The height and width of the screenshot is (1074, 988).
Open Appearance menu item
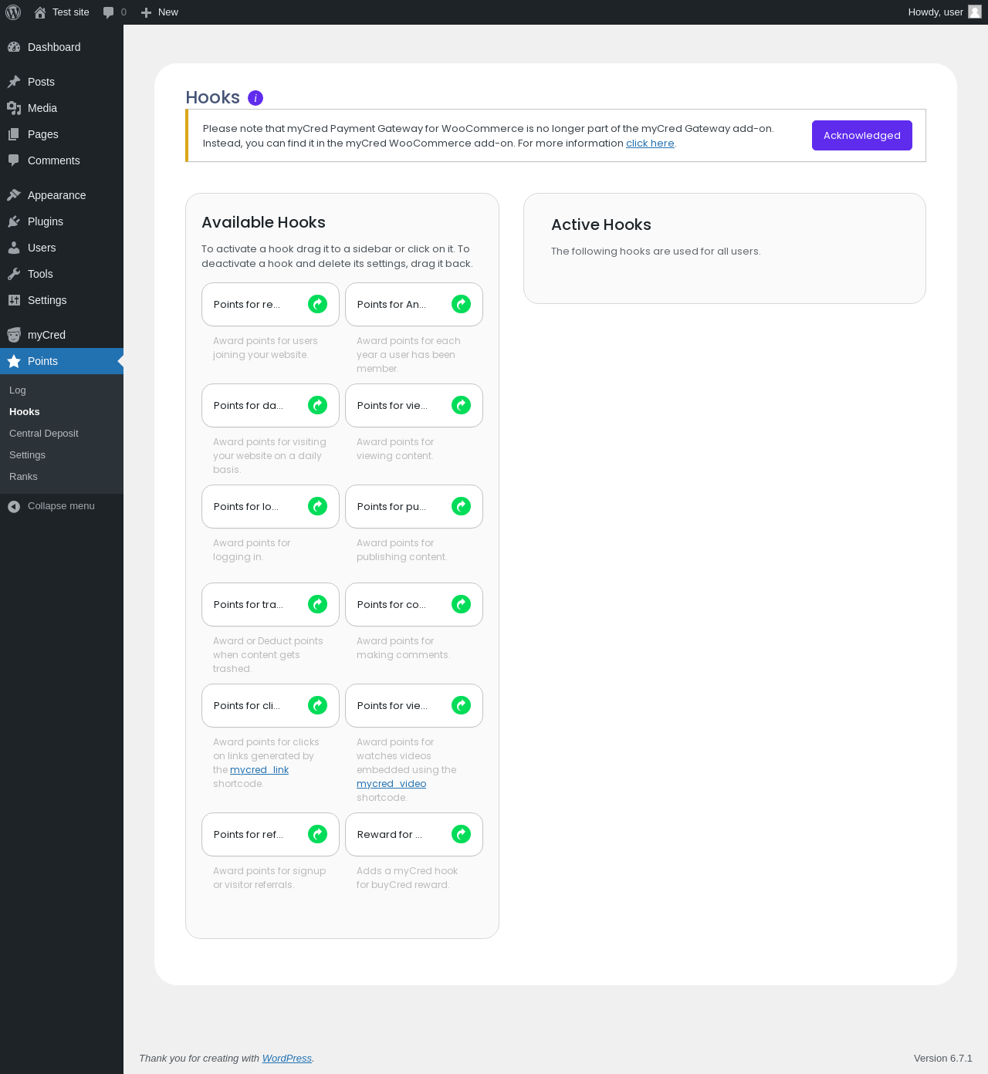click(62, 195)
